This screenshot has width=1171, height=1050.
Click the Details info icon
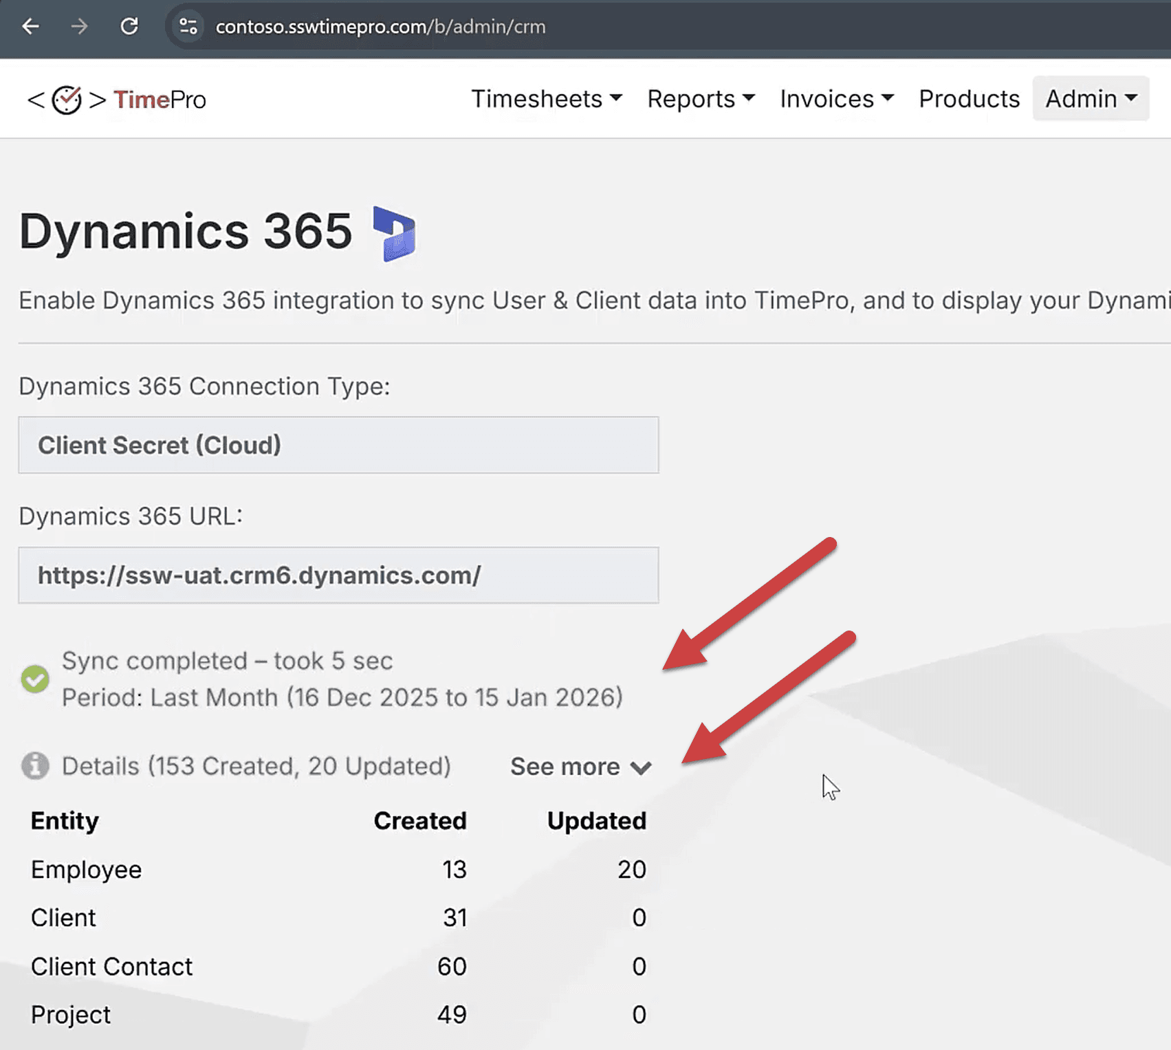tap(35, 766)
